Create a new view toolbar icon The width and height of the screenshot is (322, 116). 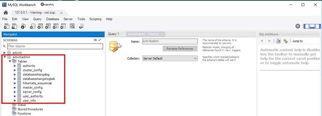(48, 26)
